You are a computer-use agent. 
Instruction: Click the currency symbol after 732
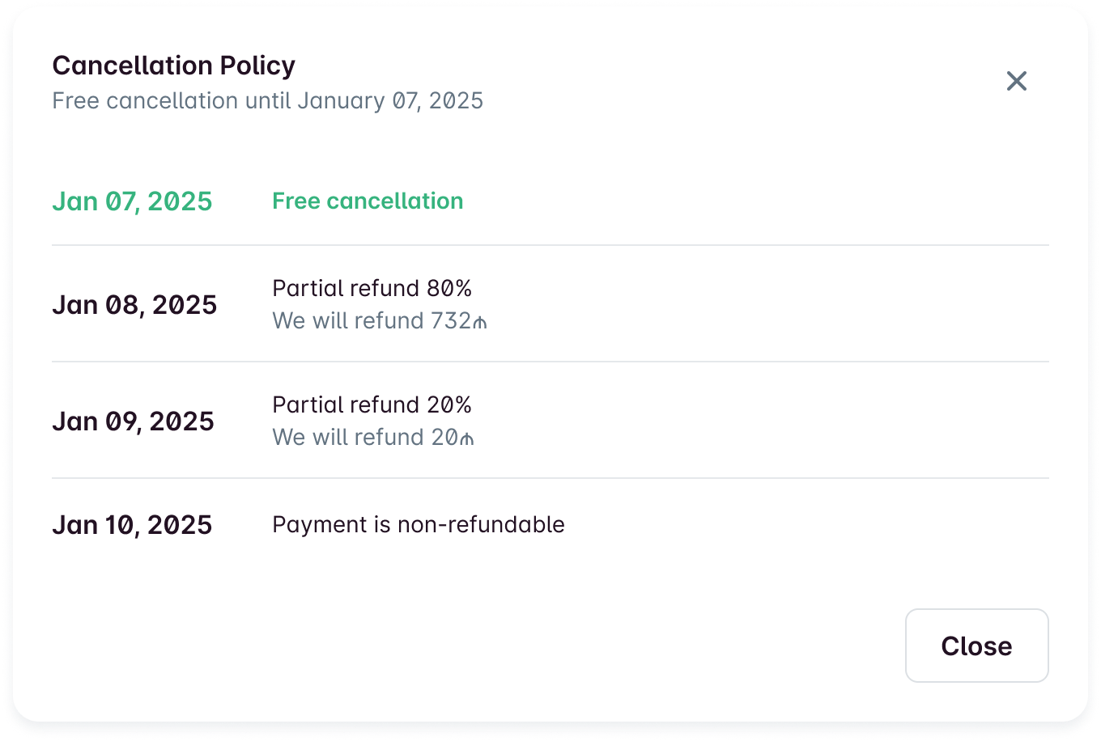tap(480, 322)
